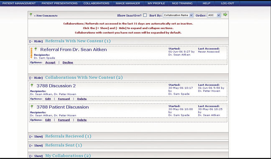Expand the Referrals Recieved section
This screenshot has height=159, width=271.
coord(36,137)
